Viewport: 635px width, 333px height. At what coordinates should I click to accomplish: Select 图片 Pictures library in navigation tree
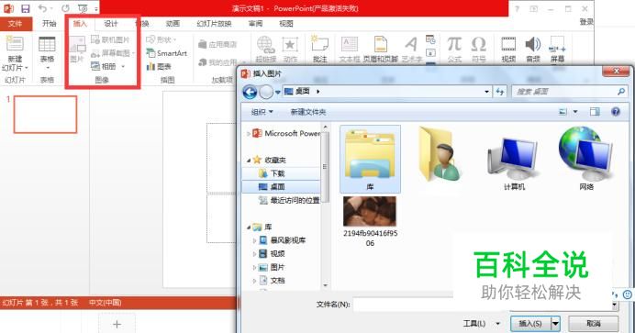click(272, 267)
